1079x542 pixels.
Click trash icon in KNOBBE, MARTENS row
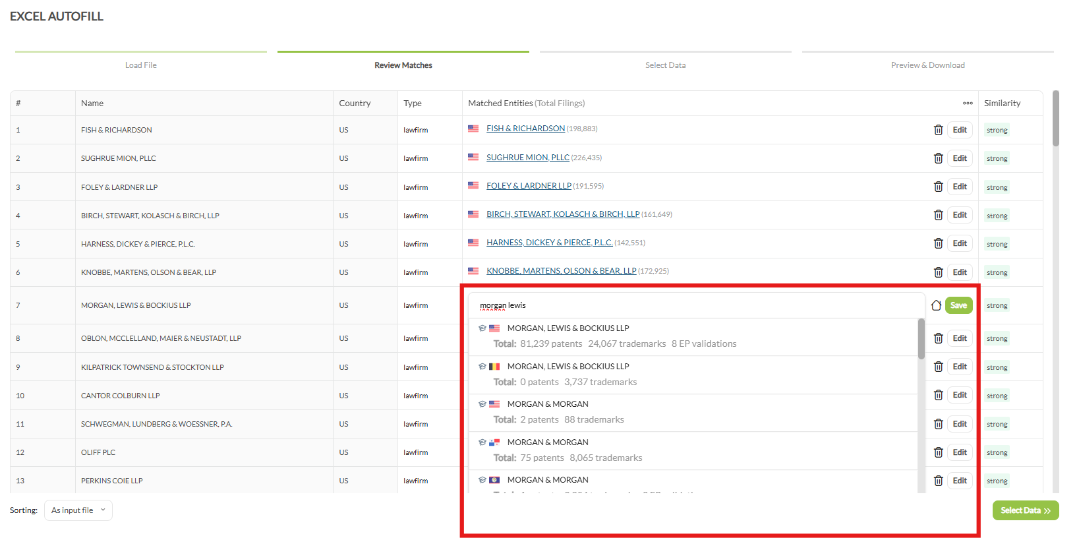tap(938, 272)
